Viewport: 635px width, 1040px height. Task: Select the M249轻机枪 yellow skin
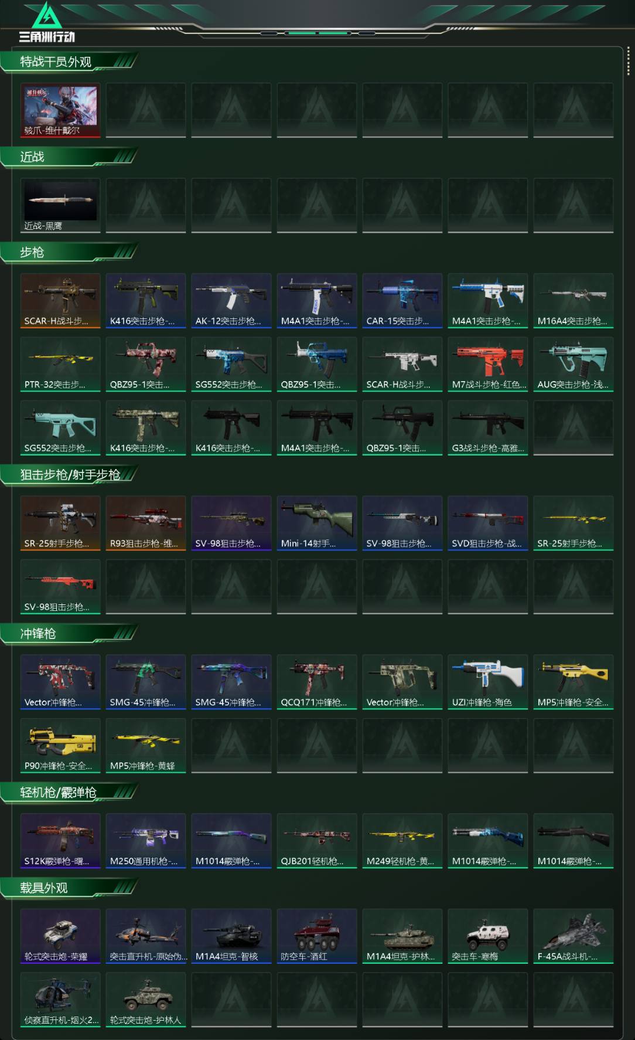click(402, 841)
